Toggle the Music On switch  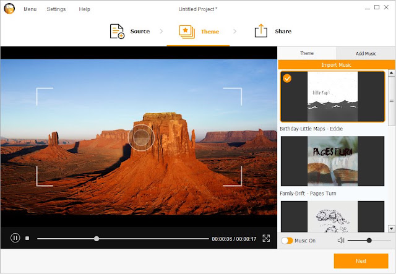287,241
